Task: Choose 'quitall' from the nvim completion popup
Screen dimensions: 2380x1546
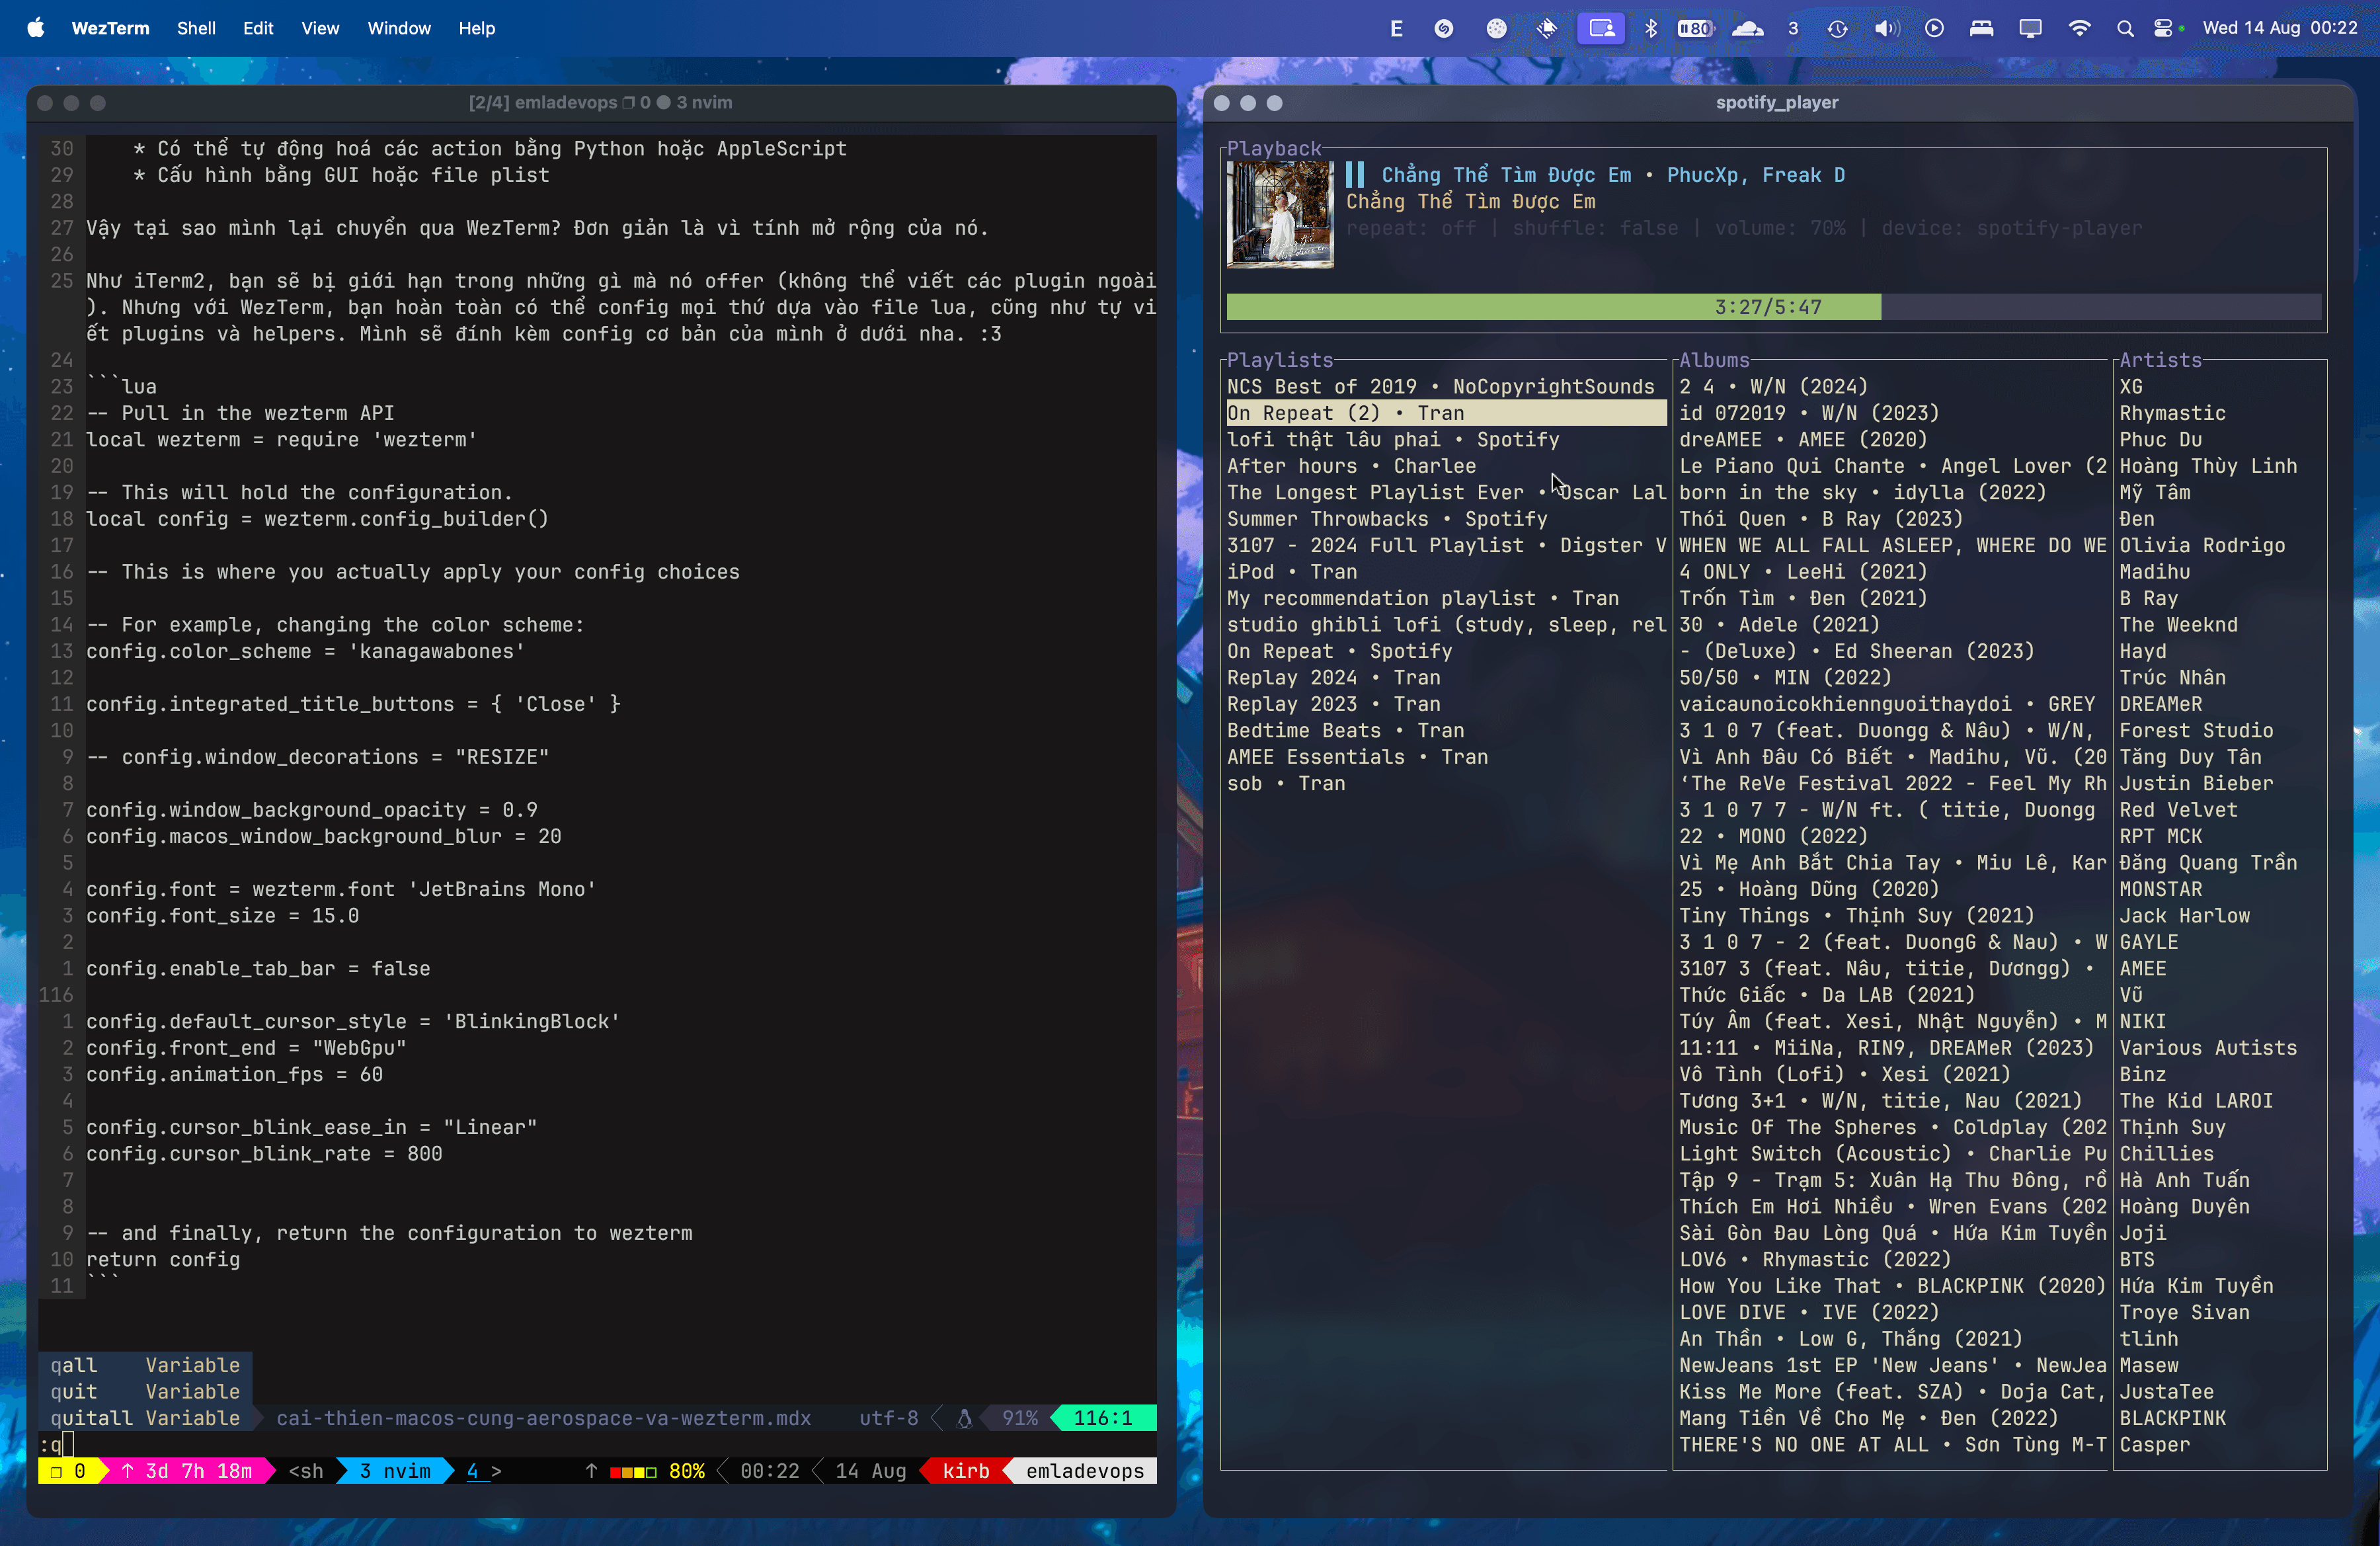Action: point(146,1418)
